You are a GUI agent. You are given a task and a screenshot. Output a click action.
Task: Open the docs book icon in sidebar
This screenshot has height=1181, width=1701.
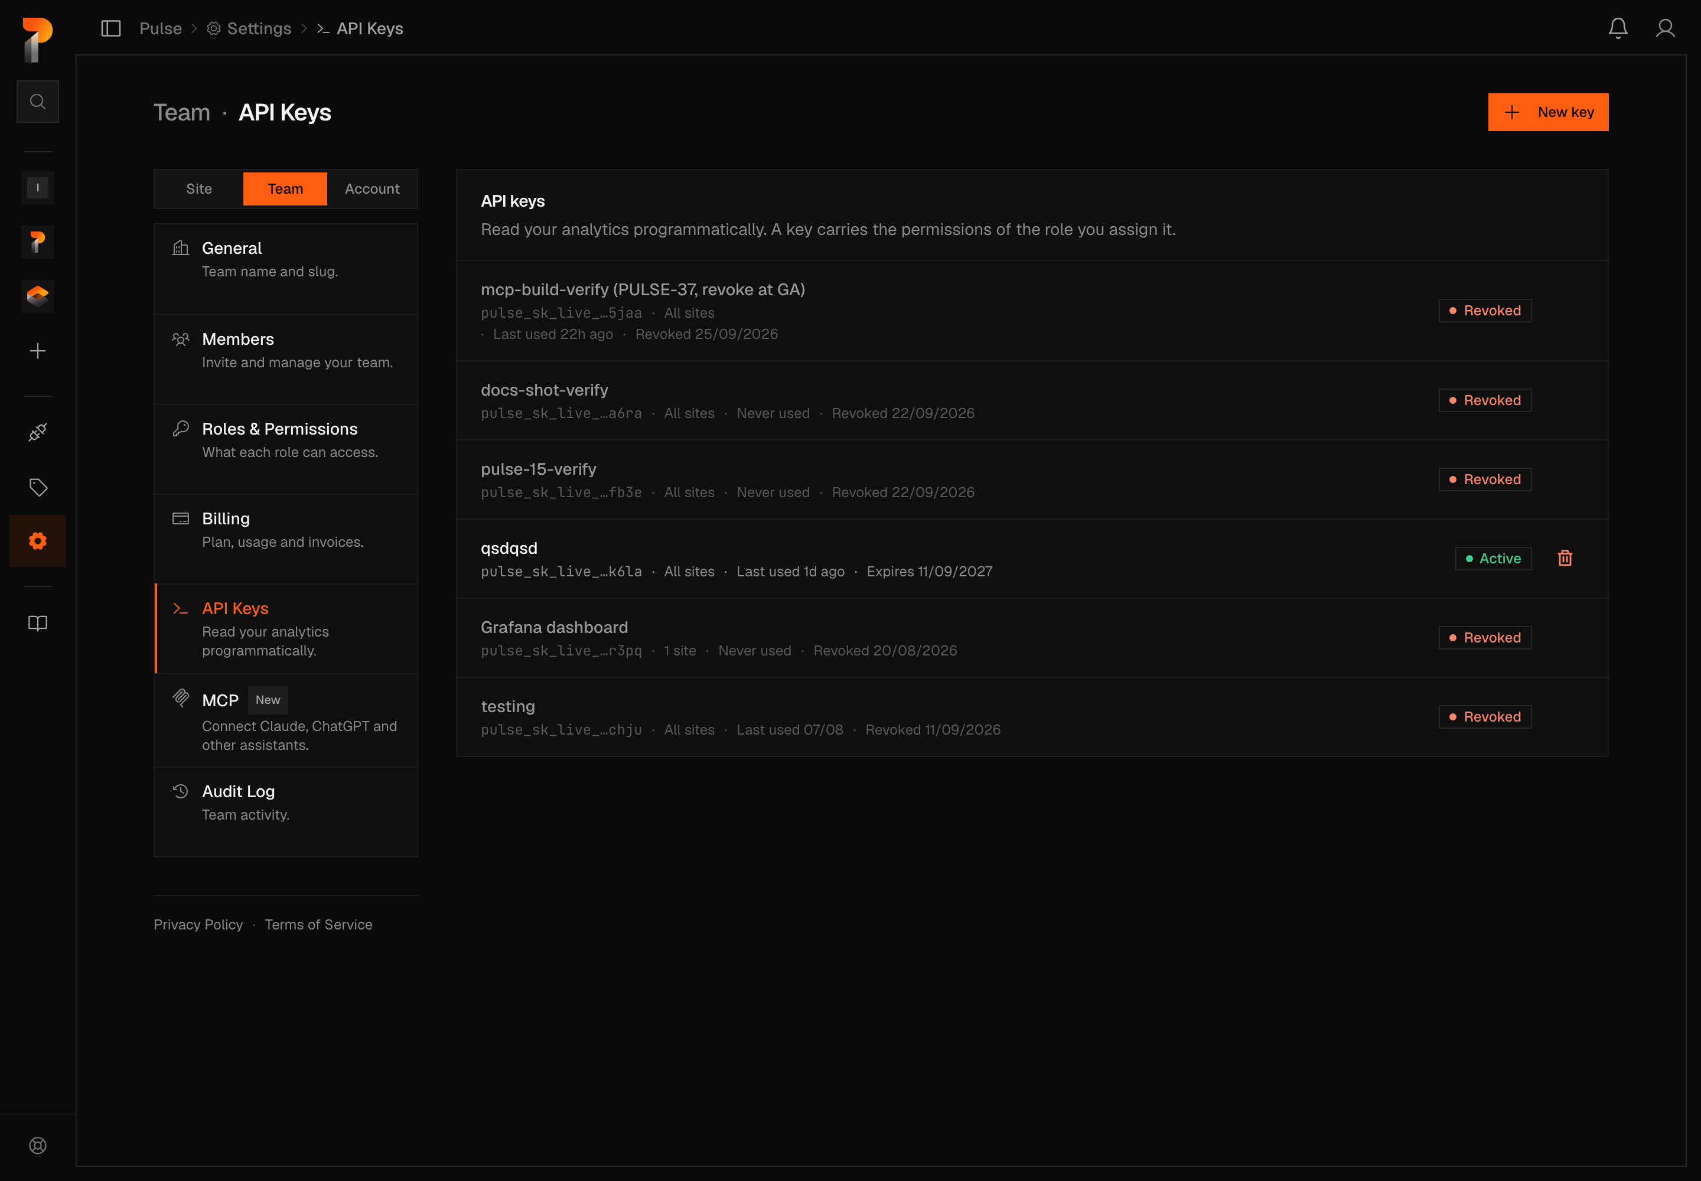[38, 623]
